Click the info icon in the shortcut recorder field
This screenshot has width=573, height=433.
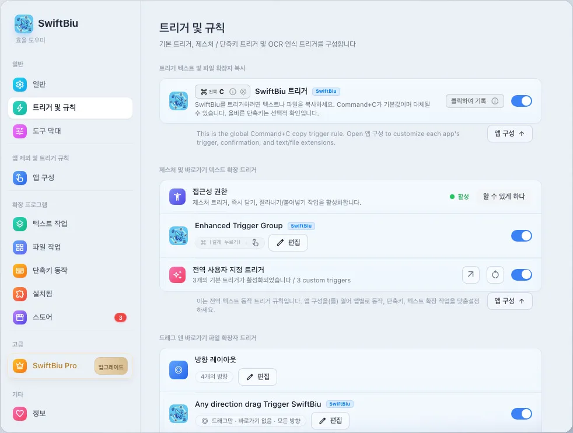pos(232,92)
